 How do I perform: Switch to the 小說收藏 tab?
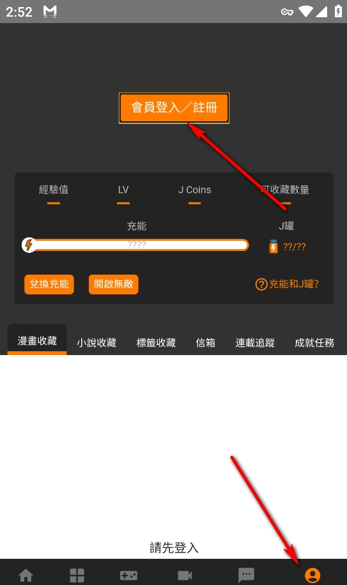click(96, 342)
